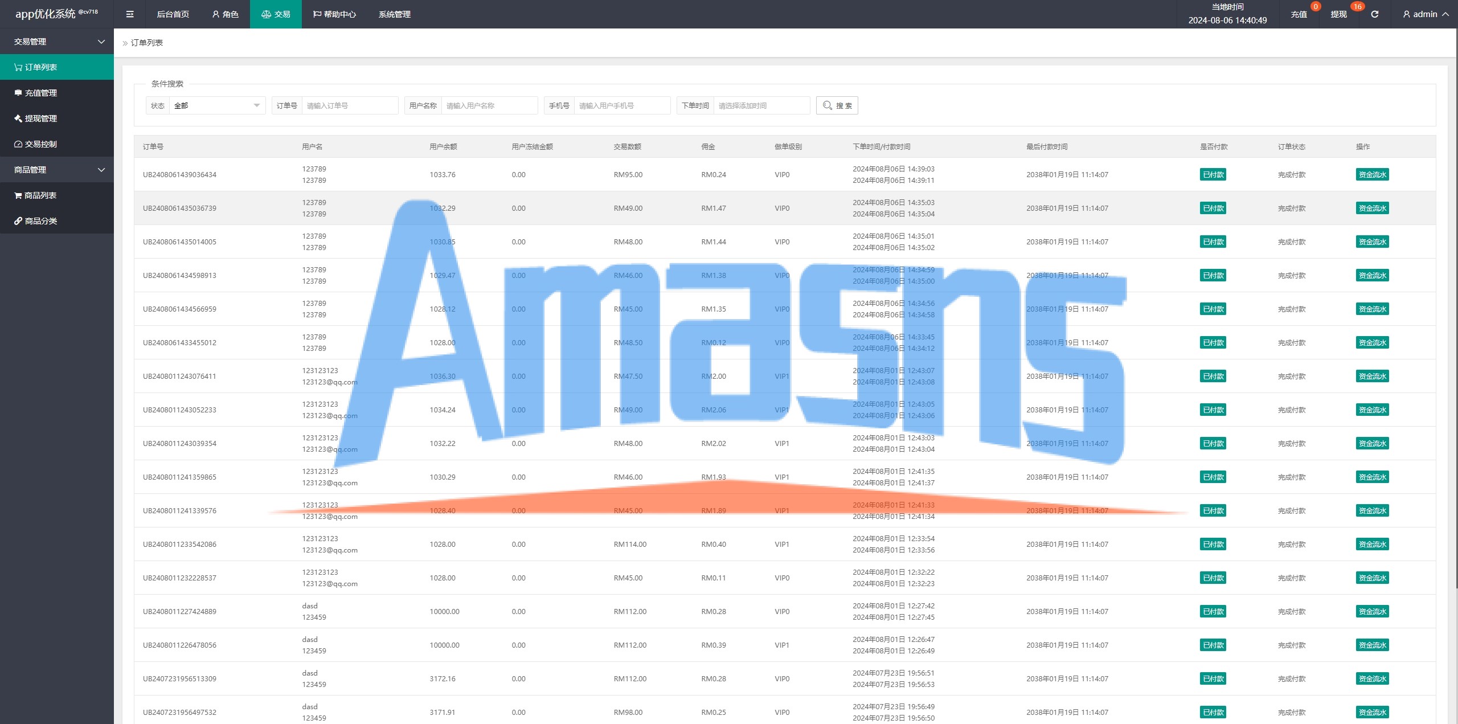Focus the 手机号 input field
1458x724 pixels.
(622, 105)
